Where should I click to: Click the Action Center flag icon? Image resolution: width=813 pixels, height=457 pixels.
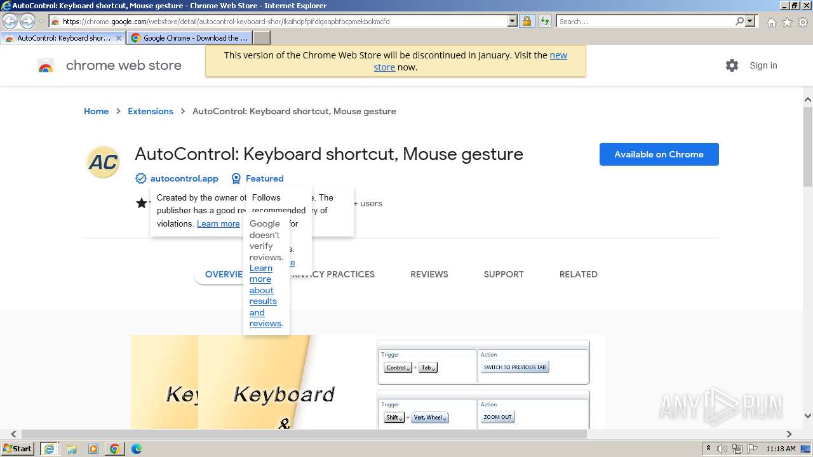pyautogui.click(x=753, y=449)
